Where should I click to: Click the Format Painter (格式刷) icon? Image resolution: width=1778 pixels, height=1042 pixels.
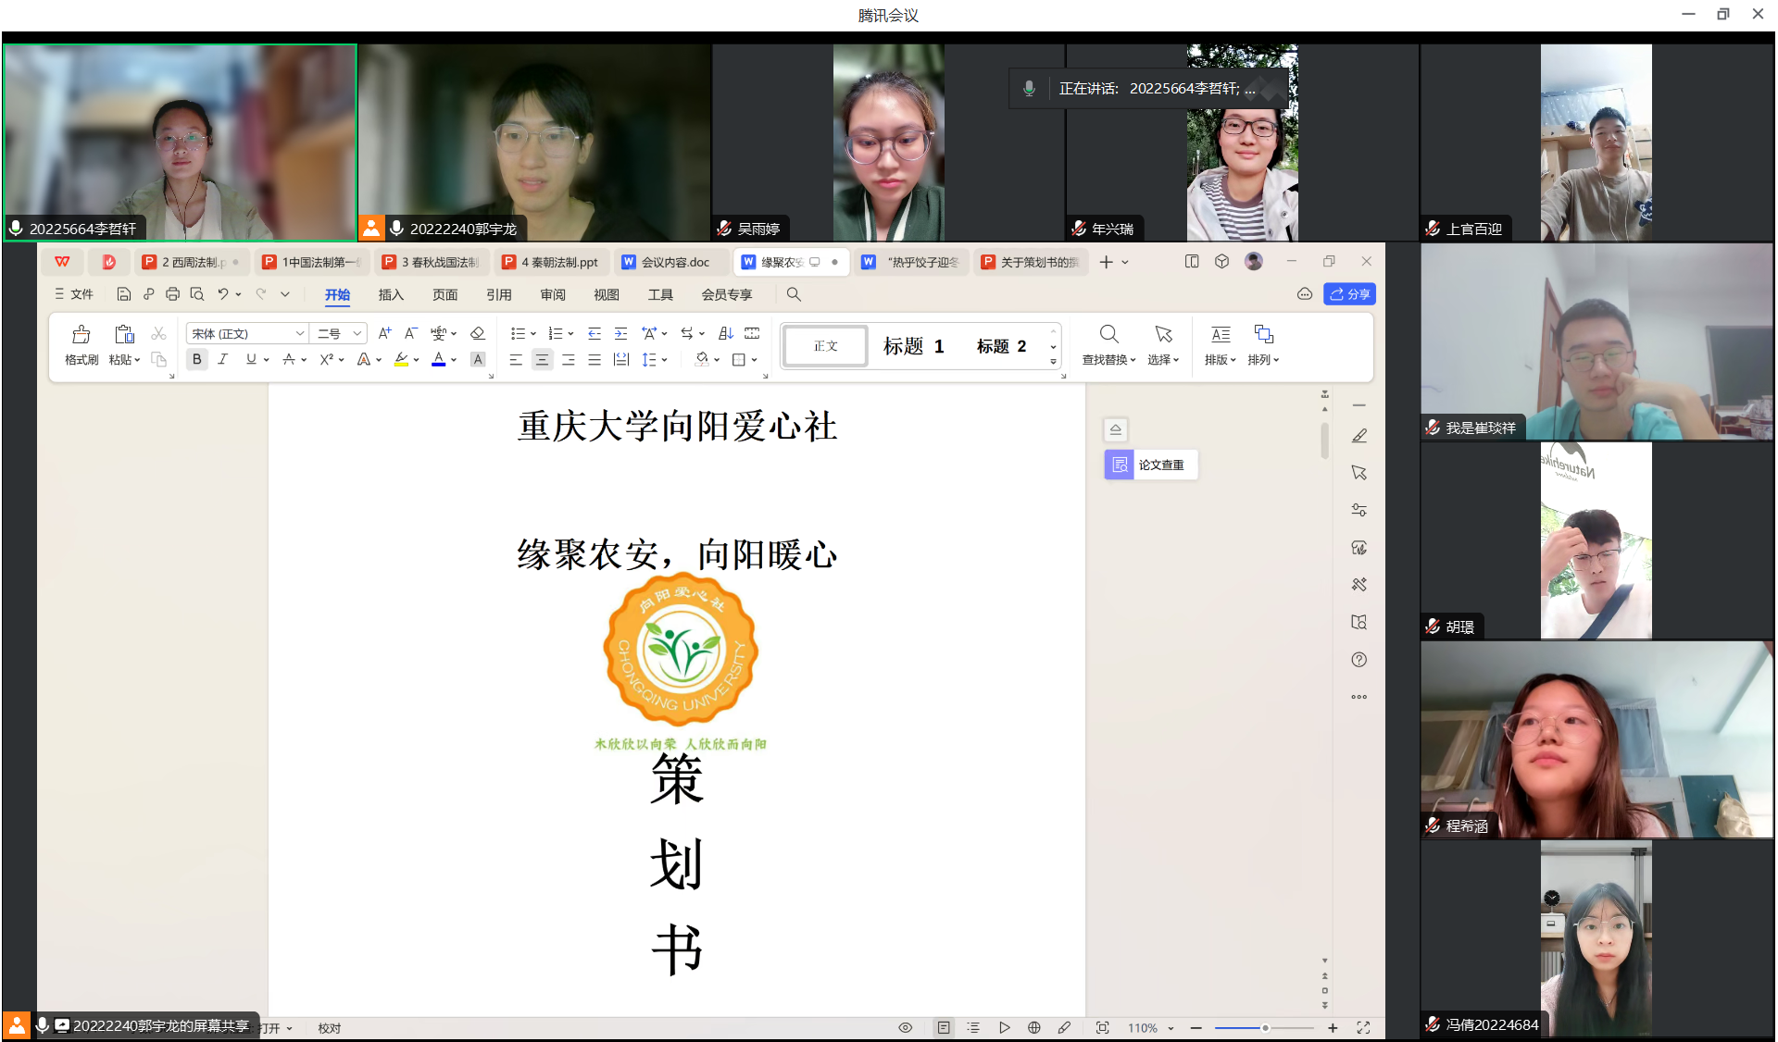81,335
